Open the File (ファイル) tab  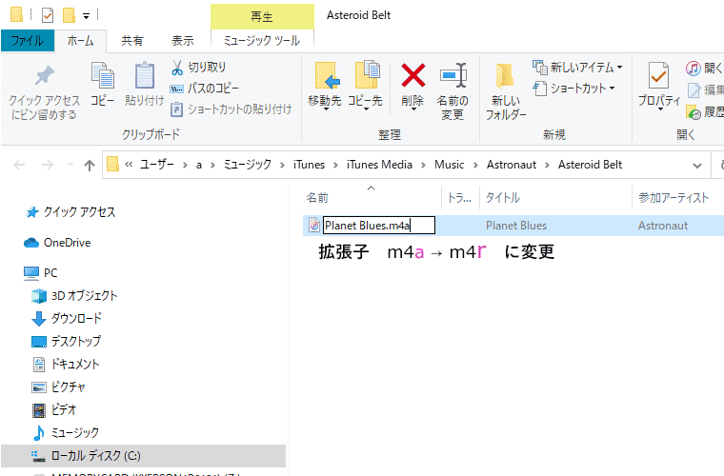pos(28,41)
